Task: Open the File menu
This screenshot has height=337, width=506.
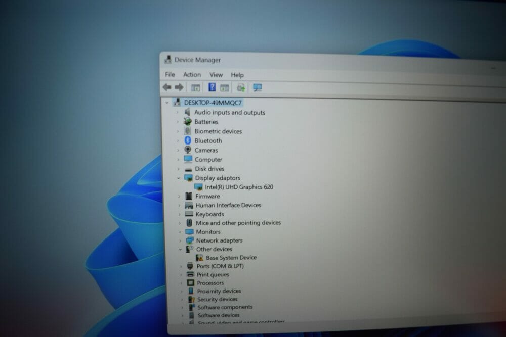Action: [170, 74]
